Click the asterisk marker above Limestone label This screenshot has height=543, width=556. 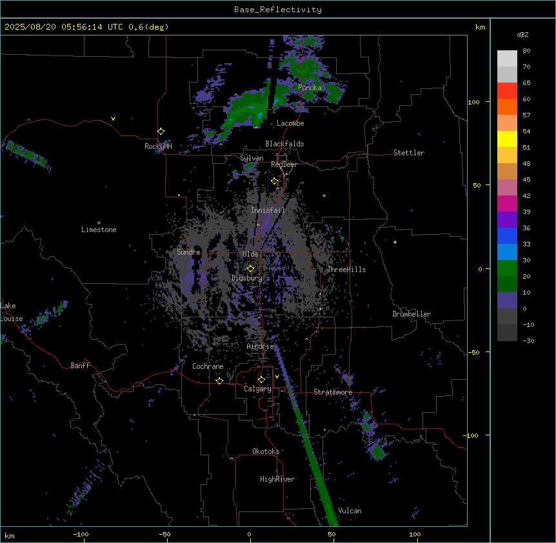click(x=99, y=223)
